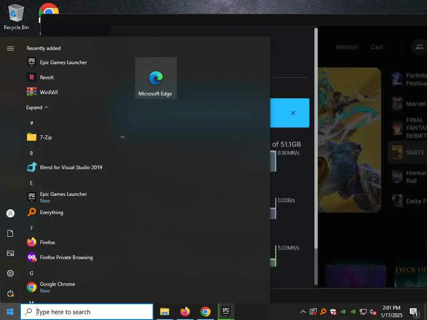This screenshot has width=427, height=320.
Task: Click the Epic launcher vertical scrollbar
Action: (x=316, y=157)
